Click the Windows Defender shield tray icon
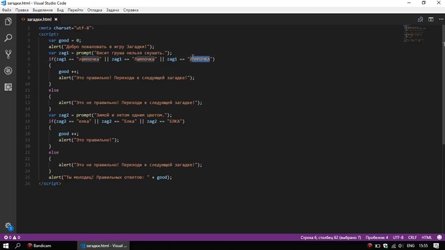The height and width of the screenshot is (250, 445). pos(385,245)
